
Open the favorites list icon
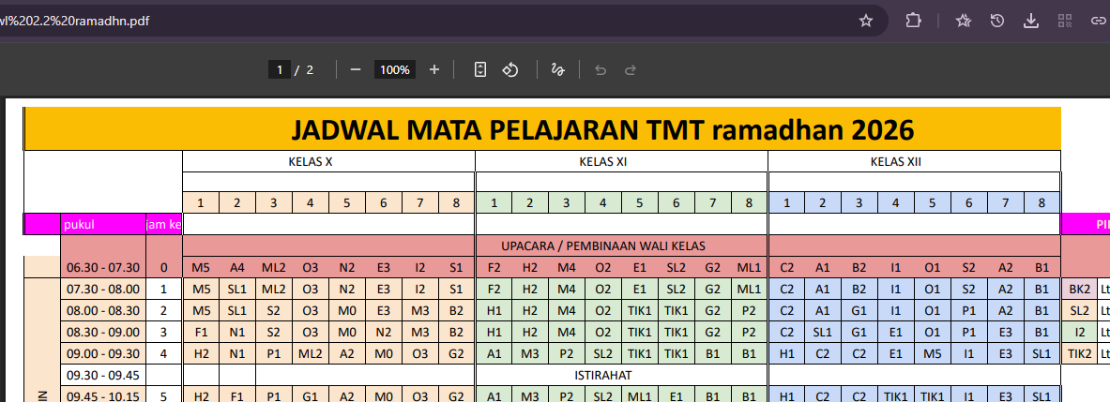pos(963,21)
